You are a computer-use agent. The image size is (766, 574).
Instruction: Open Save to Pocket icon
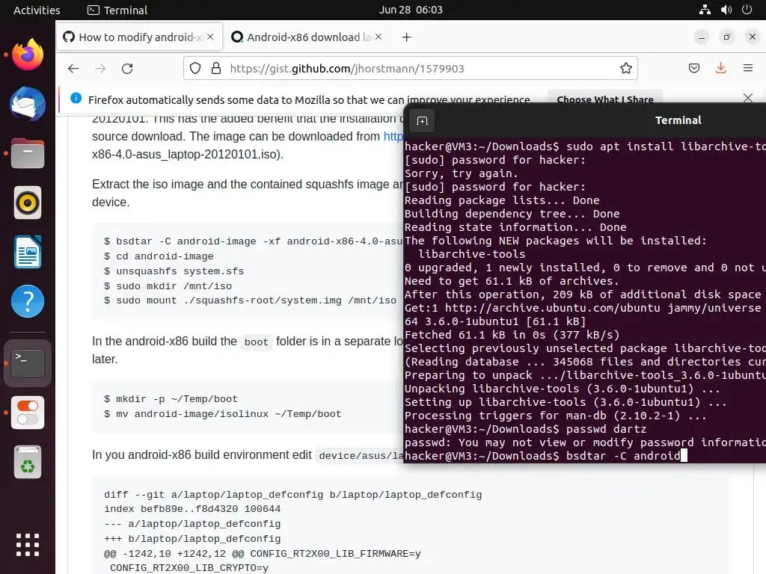pyautogui.click(x=693, y=68)
